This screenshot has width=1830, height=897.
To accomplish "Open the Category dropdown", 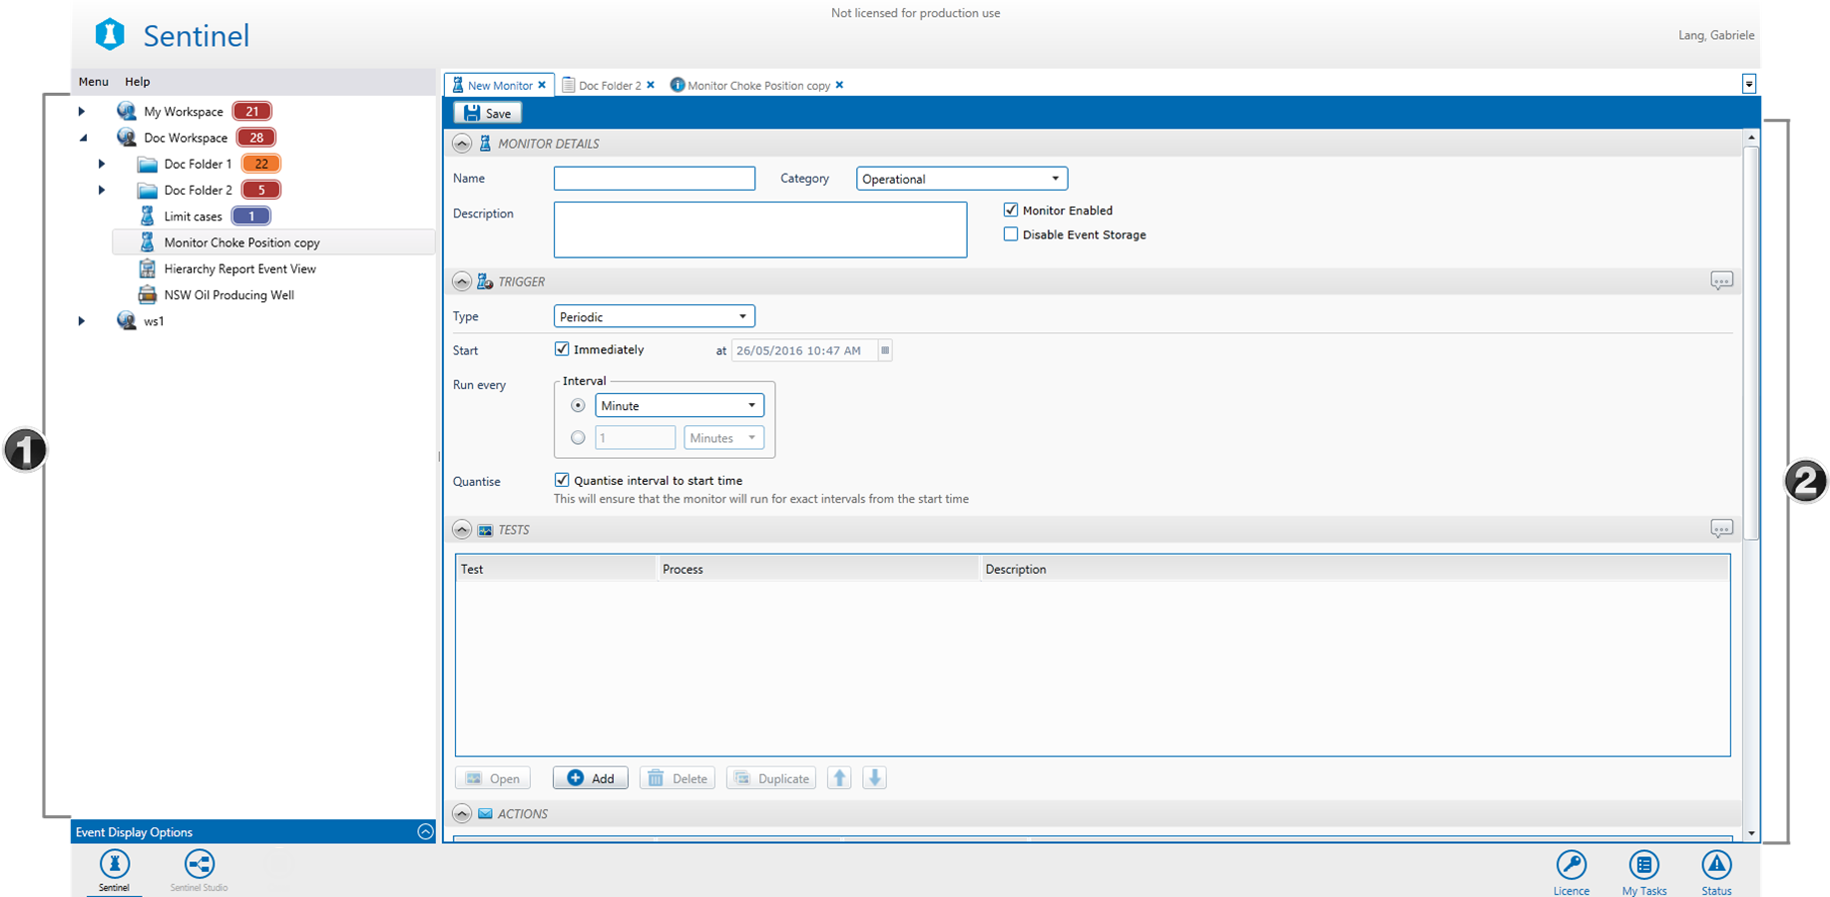I will tap(961, 179).
